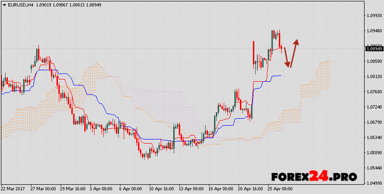Image resolution: width=384 pixels, height=194 pixels.
Task: Select the 22 Mar 2017 date label
Action: tap(13, 189)
